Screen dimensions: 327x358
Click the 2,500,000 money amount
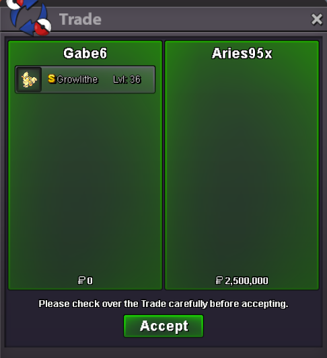click(246, 281)
